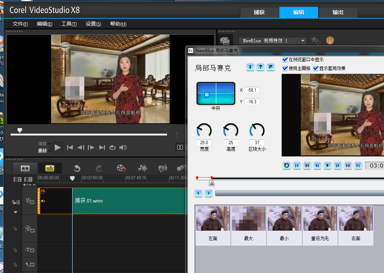
Task: Jump to end in main preview
Action: tap(102, 147)
